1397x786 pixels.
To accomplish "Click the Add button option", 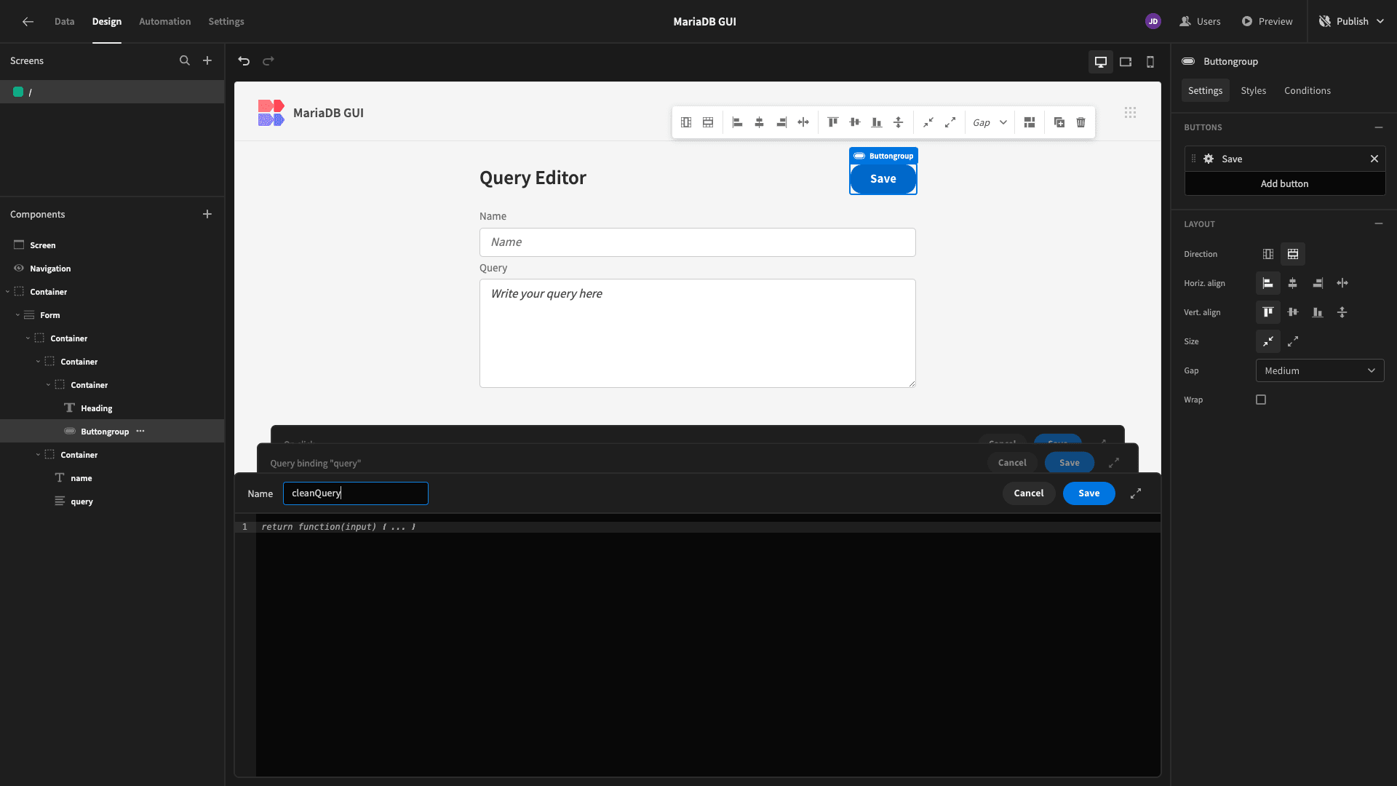I will point(1284,183).
